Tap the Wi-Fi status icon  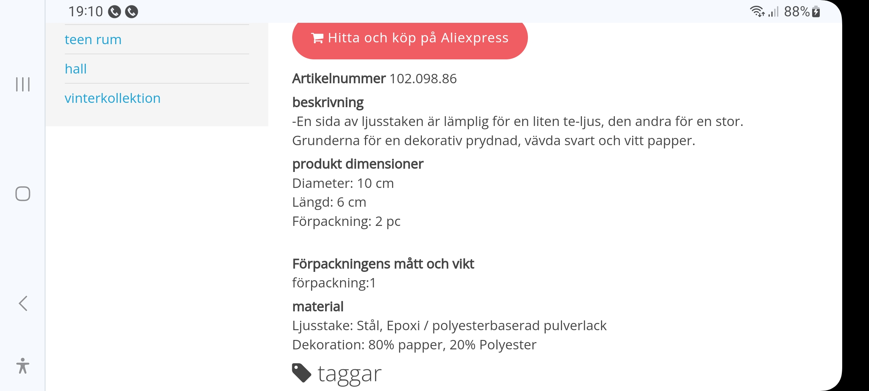coord(757,12)
